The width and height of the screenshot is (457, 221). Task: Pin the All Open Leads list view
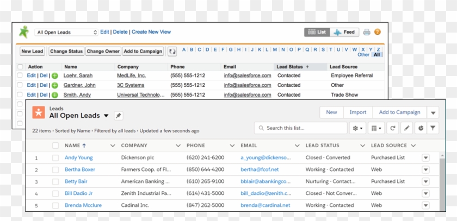[118, 116]
